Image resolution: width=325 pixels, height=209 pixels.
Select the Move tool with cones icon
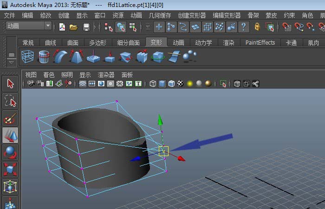10,136
